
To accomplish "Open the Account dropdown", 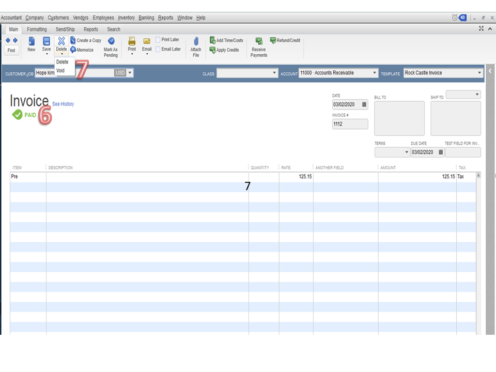I will tap(375, 73).
